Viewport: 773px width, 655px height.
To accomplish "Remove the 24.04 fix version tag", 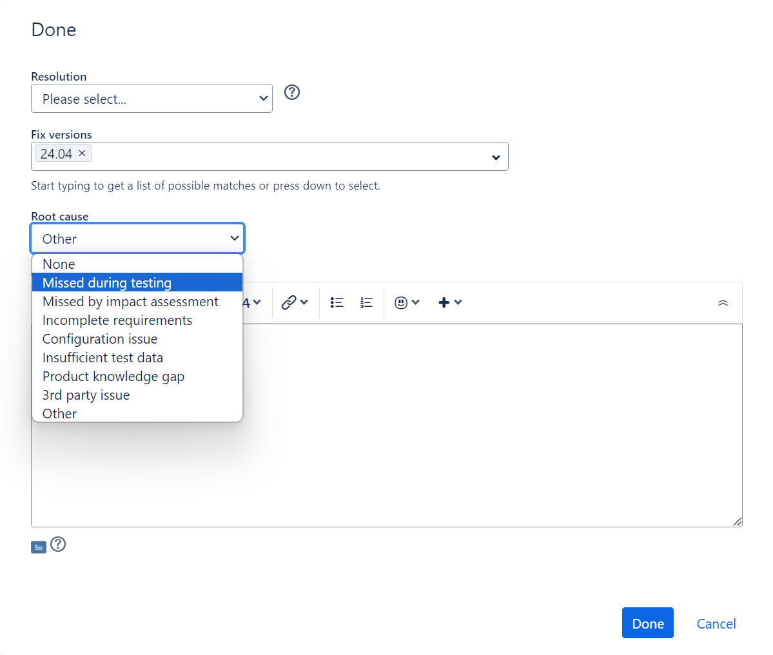I will (82, 153).
